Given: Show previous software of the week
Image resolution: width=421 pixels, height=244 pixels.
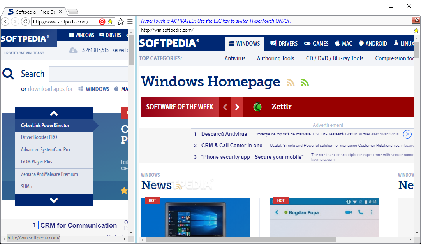Looking at the screenshot, I should tap(225, 107).
